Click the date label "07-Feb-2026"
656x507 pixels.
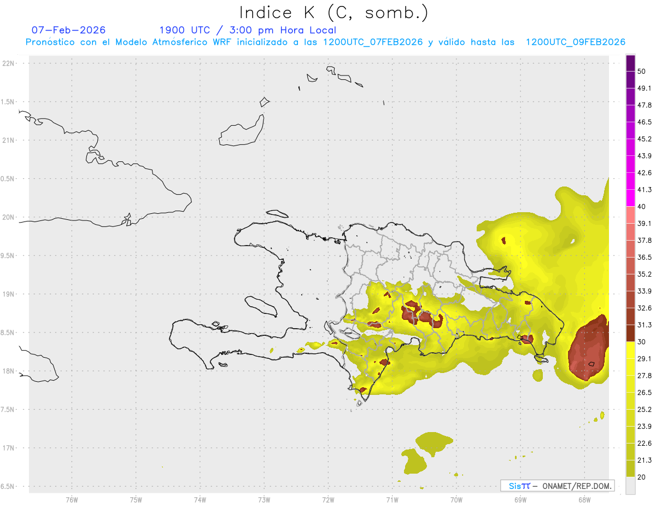pyautogui.click(x=69, y=30)
